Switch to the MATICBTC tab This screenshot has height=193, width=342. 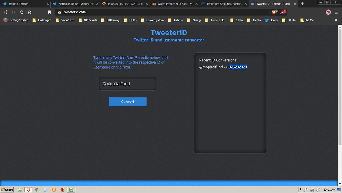[125, 4]
